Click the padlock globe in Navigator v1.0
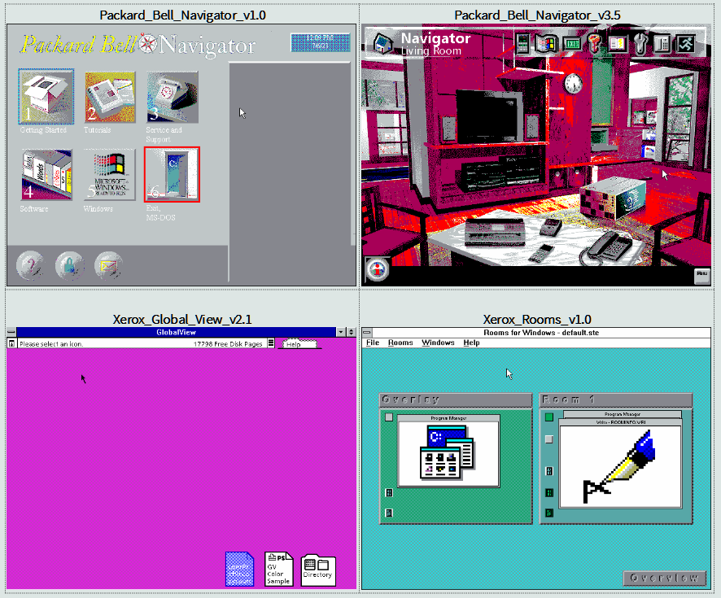The image size is (721, 598). (x=69, y=265)
